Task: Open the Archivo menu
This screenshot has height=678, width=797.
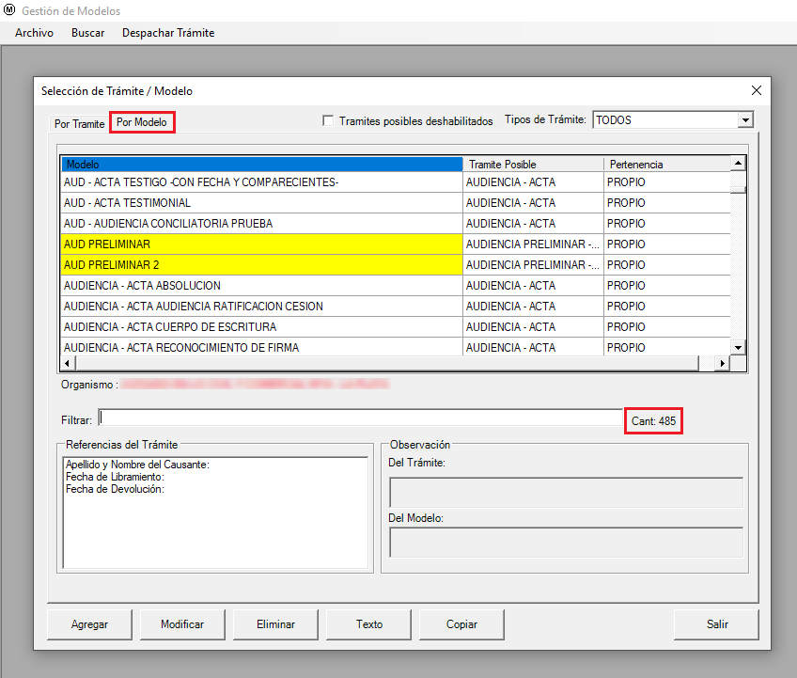Action: 34,33
